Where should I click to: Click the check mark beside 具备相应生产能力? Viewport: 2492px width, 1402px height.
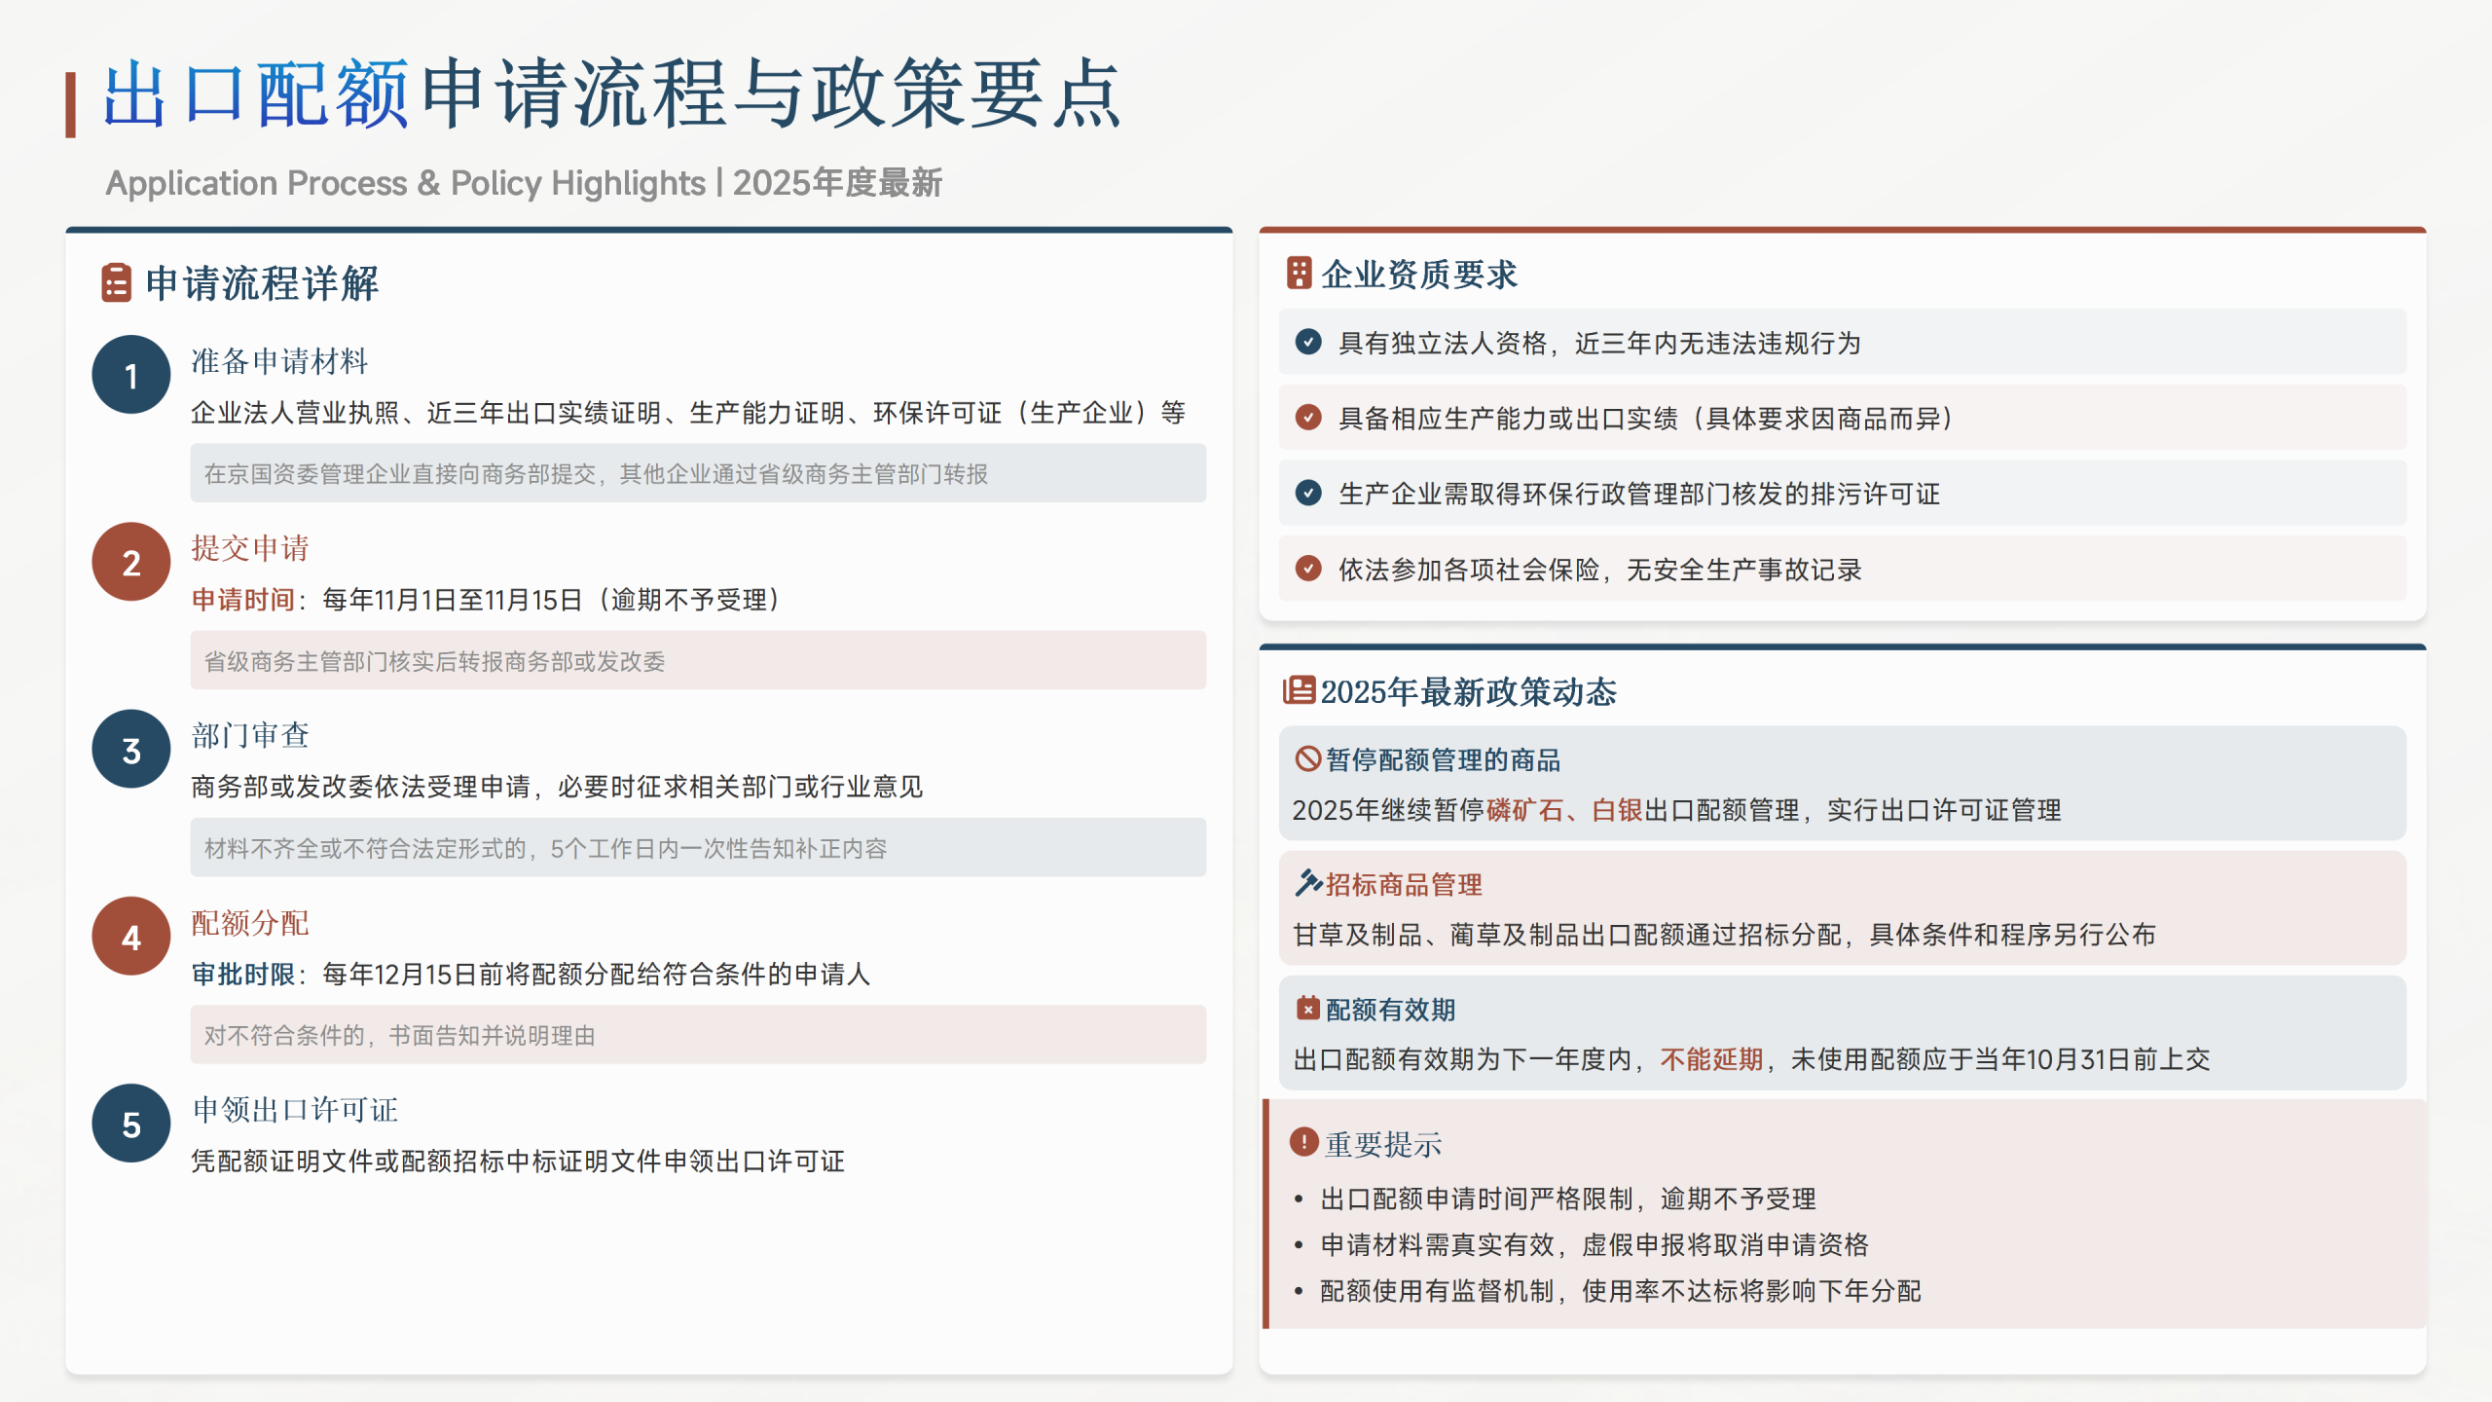point(1308,418)
